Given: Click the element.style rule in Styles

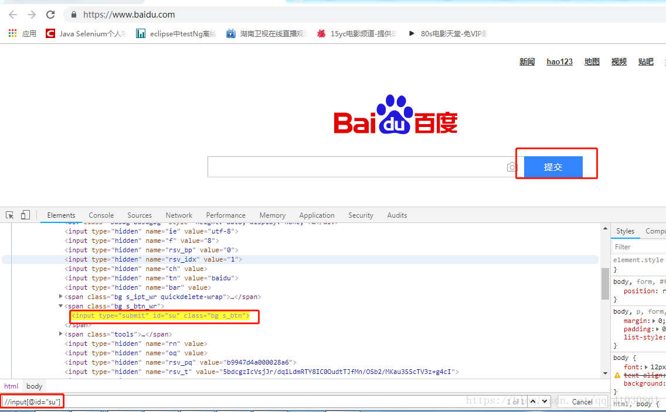Looking at the screenshot, I should click(x=638, y=260).
